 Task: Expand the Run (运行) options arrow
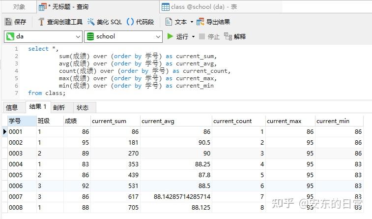[x=193, y=36]
